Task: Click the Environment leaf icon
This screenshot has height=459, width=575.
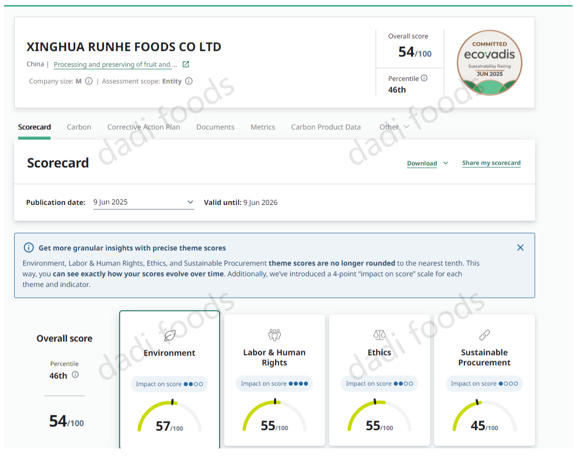Action: coord(170,335)
